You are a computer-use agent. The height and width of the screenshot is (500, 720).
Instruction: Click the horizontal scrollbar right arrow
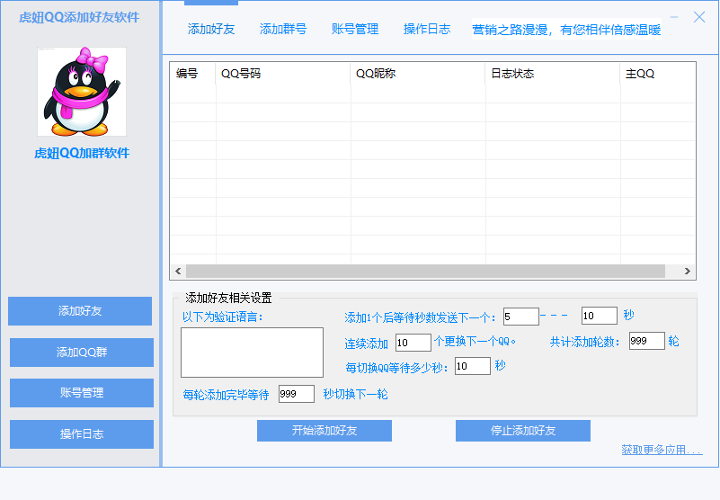click(688, 272)
